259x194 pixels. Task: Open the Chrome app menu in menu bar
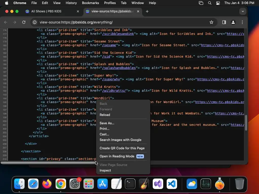click(x=20, y=3)
